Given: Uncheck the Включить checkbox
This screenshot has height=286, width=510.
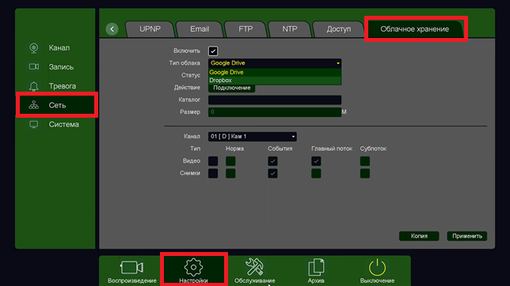Looking at the screenshot, I should [213, 51].
